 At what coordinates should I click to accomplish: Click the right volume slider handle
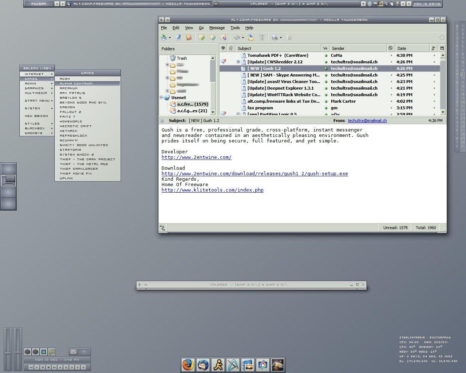(x=17, y=352)
